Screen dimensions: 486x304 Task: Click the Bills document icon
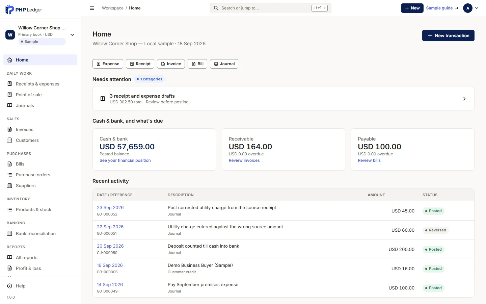point(10,164)
